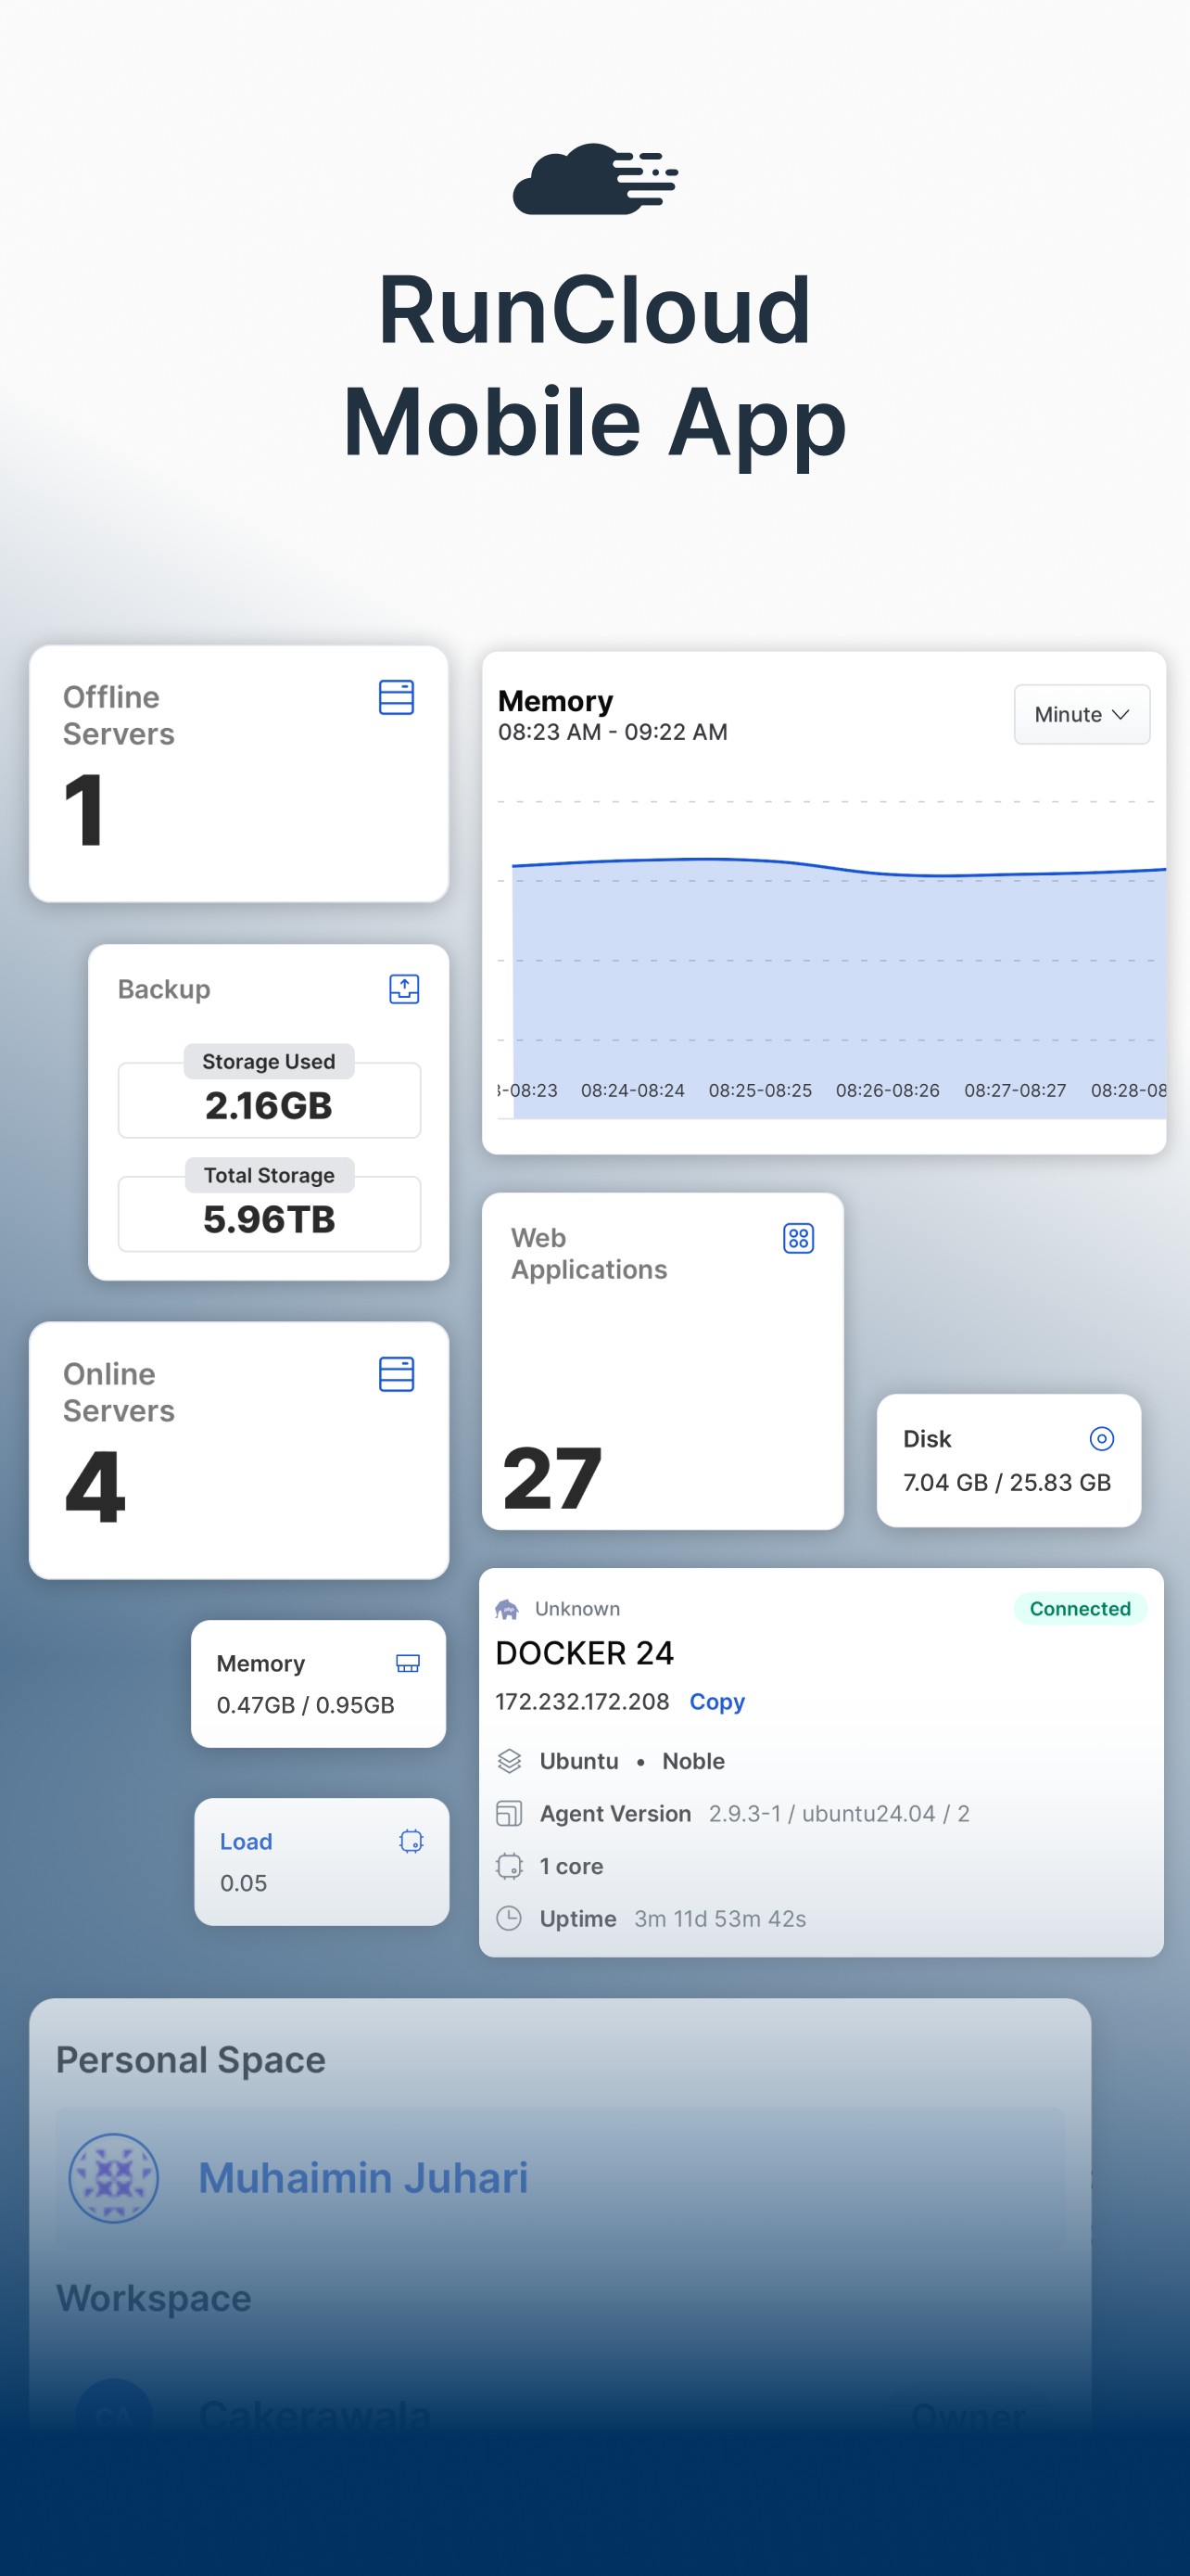Click the Storage Used 2.16GB value
Screen dimensions: 1190x2576
pyautogui.click(x=269, y=1105)
